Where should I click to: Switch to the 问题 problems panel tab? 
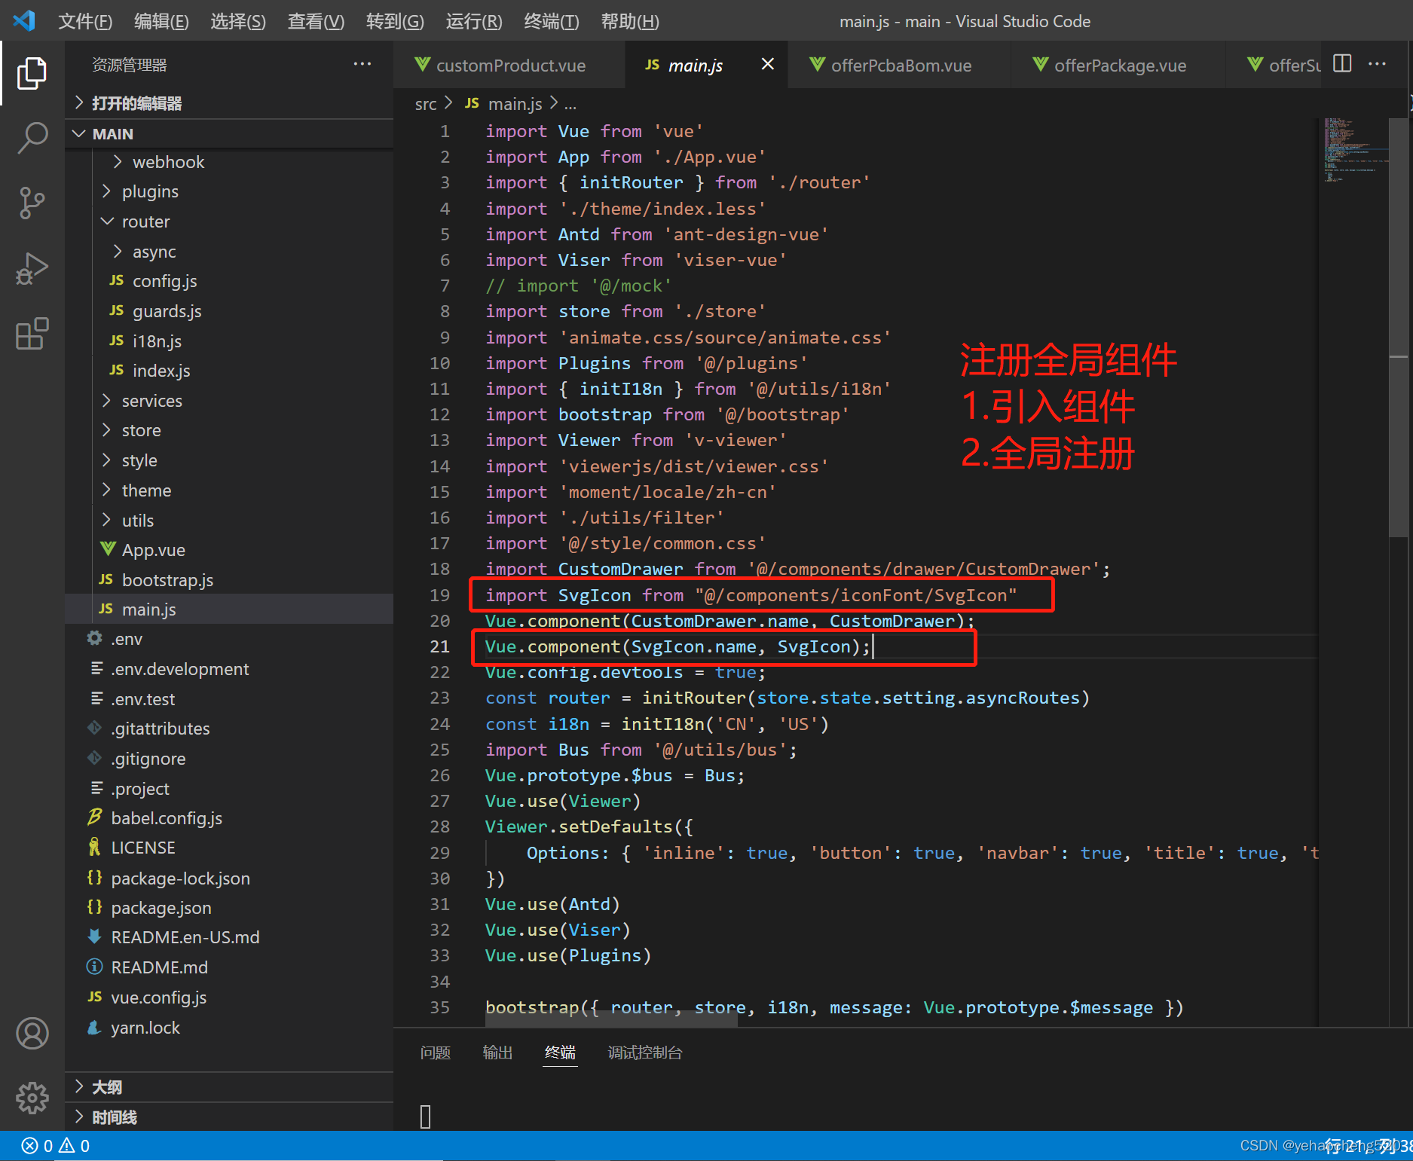coord(436,1053)
